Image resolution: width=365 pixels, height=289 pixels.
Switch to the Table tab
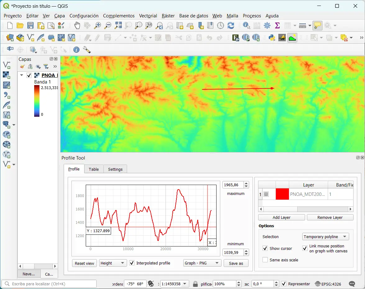pos(94,169)
